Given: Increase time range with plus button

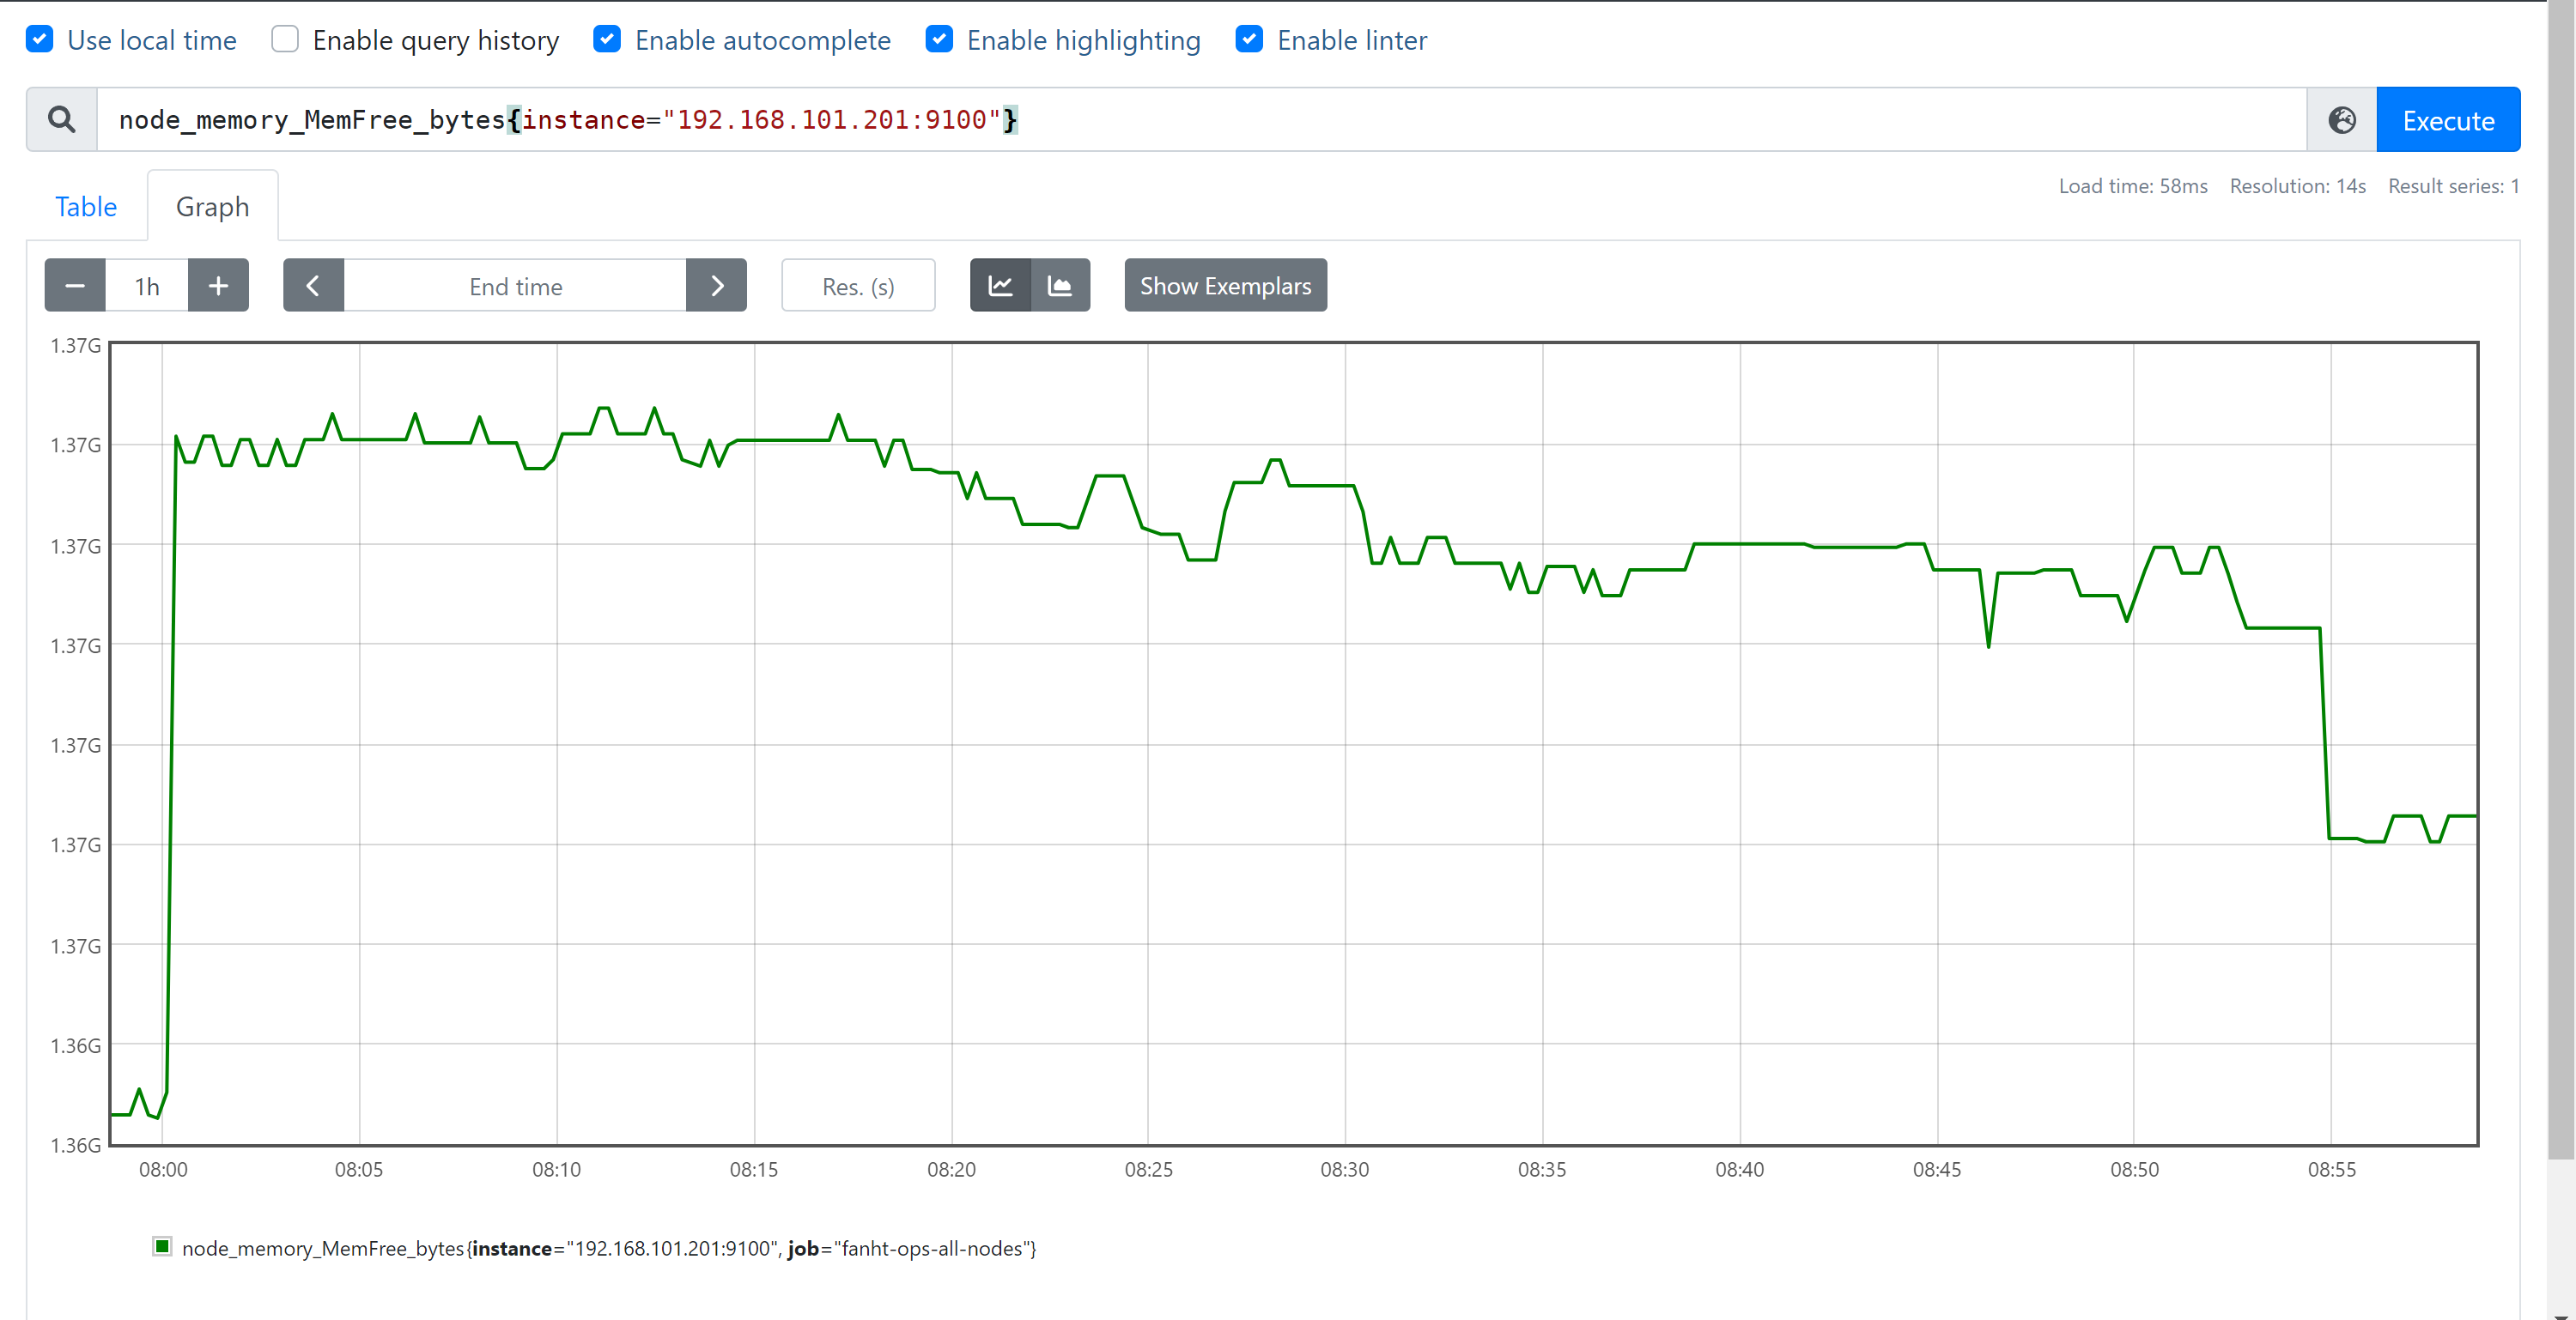Looking at the screenshot, I should [218, 286].
